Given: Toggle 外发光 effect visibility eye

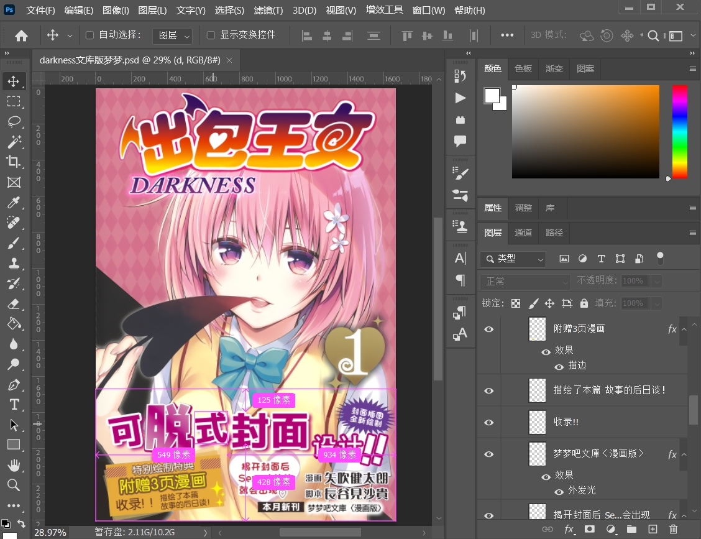Looking at the screenshot, I should [559, 492].
